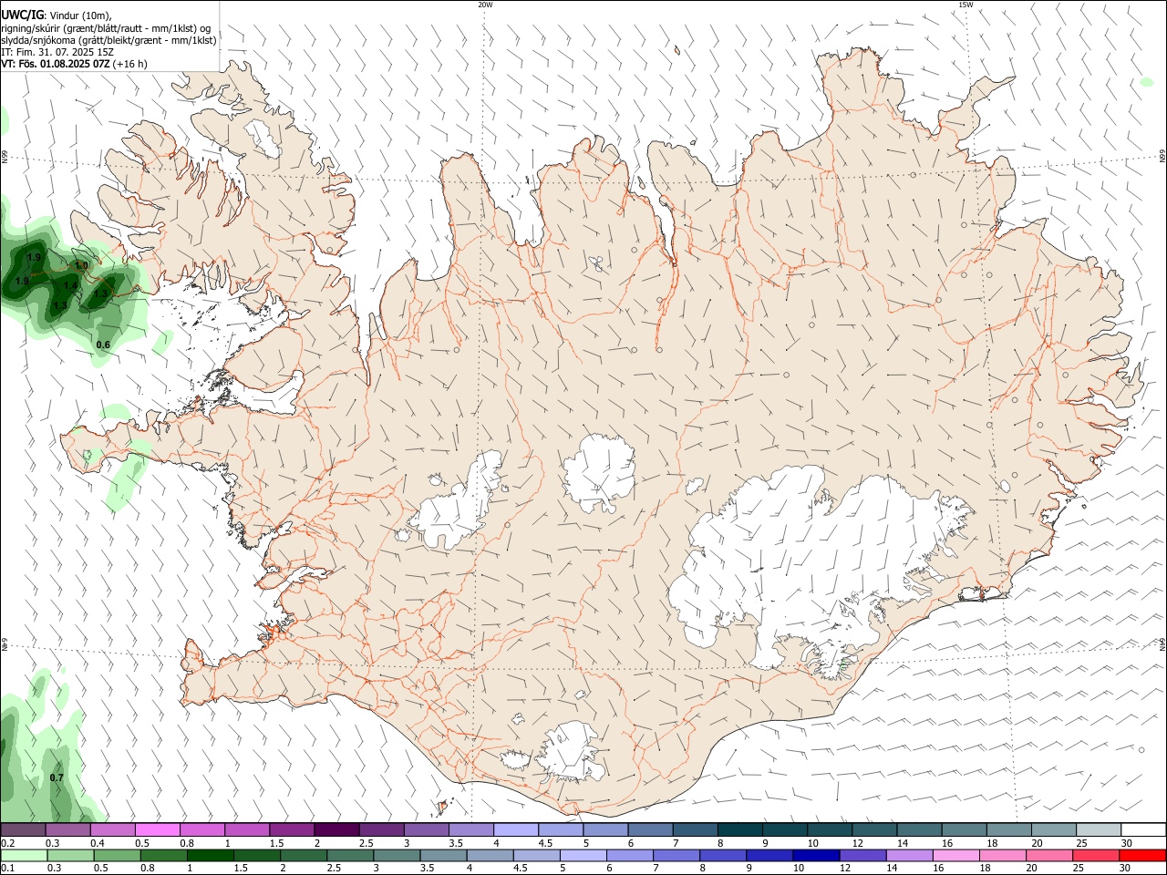Click the '0.7' precipitation value near southwest corner
The width and height of the screenshot is (1167, 875).
57,777
